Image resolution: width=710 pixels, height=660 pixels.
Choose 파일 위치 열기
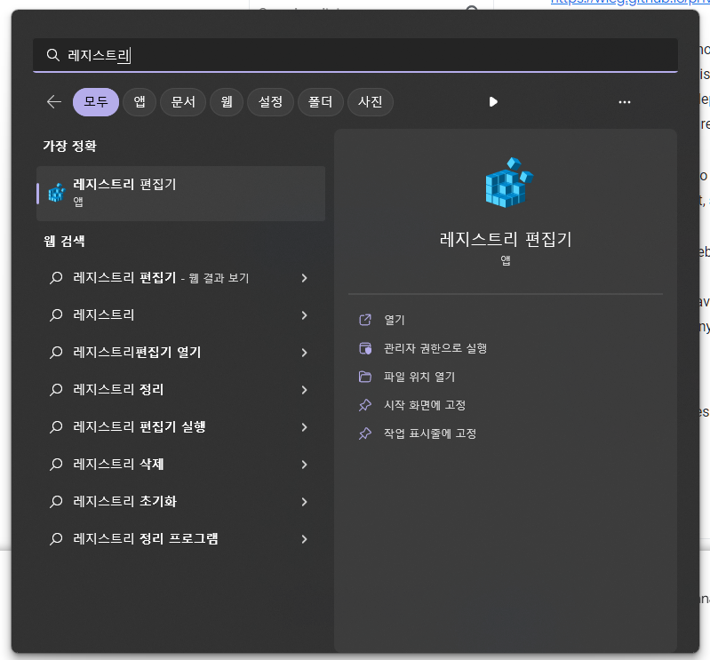click(419, 377)
